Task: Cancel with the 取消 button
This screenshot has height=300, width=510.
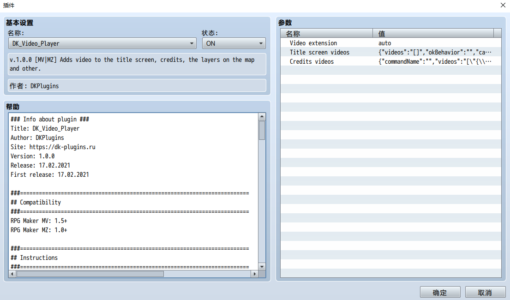Action: (485, 293)
